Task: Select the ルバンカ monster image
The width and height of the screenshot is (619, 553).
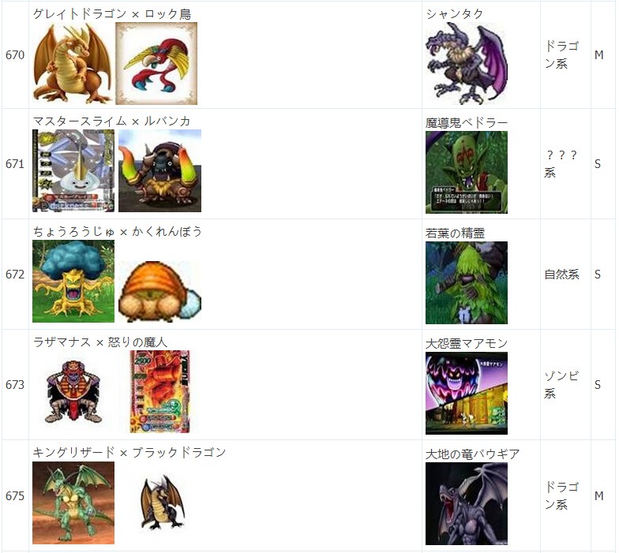Action: pos(159,170)
